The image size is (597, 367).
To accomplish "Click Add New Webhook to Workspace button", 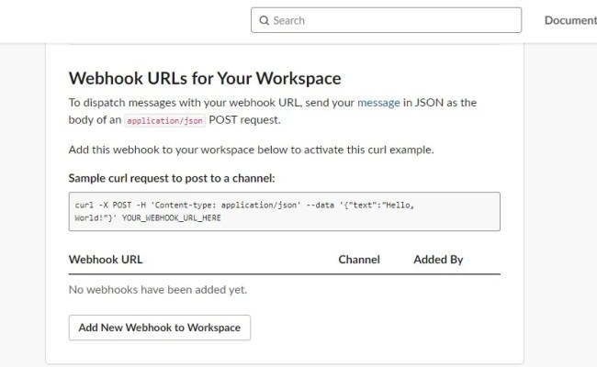I will 160,328.
